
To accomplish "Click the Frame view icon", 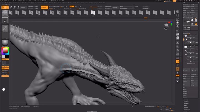I will pyautogui.click(x=177, y=43).
